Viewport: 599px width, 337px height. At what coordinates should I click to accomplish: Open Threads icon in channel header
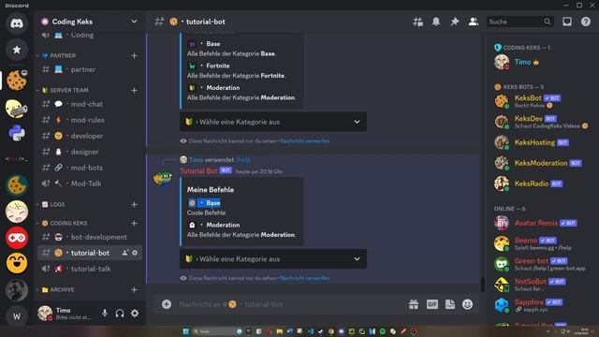coord(417,22)
